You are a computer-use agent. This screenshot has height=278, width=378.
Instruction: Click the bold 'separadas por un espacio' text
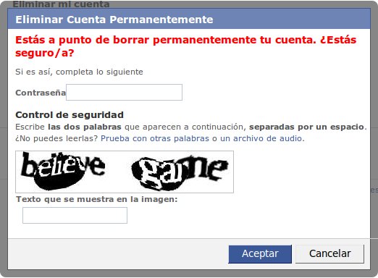point(306,127)
